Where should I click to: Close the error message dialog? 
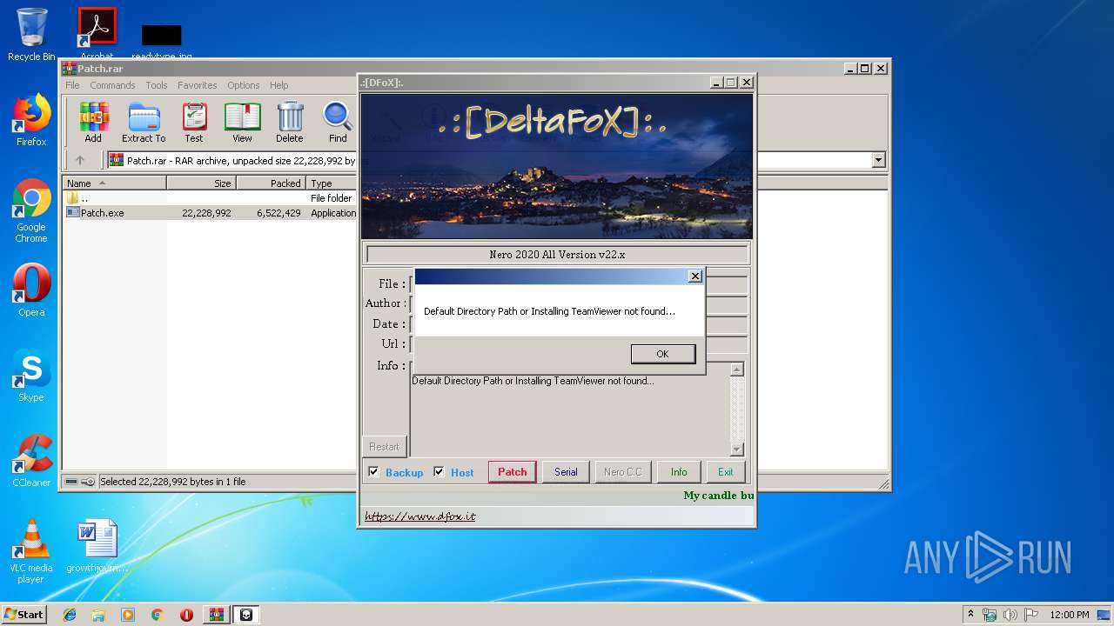(695, 276)
